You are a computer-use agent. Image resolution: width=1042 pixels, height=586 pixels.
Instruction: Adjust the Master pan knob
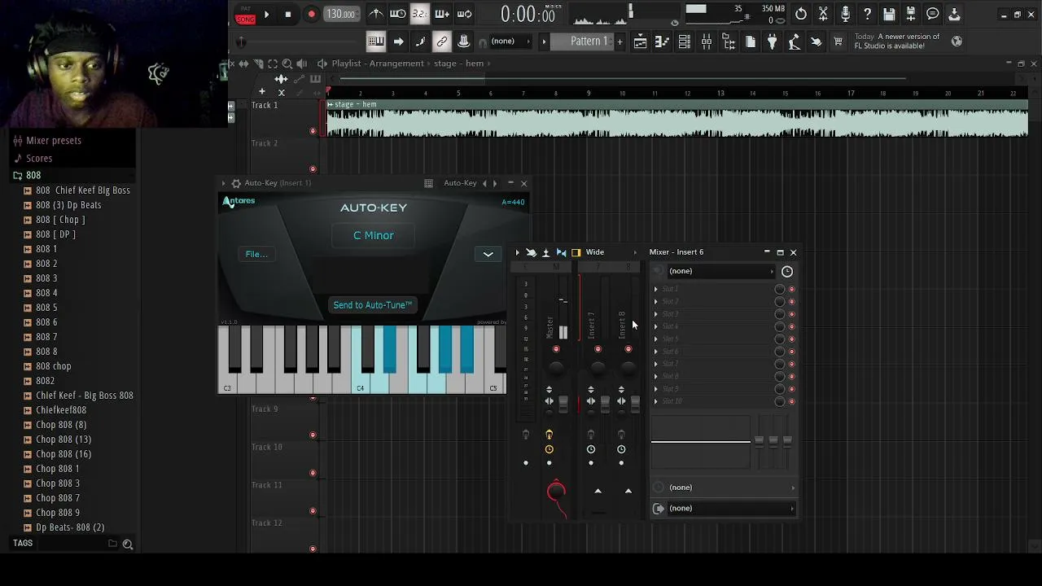tap(556, 368)
